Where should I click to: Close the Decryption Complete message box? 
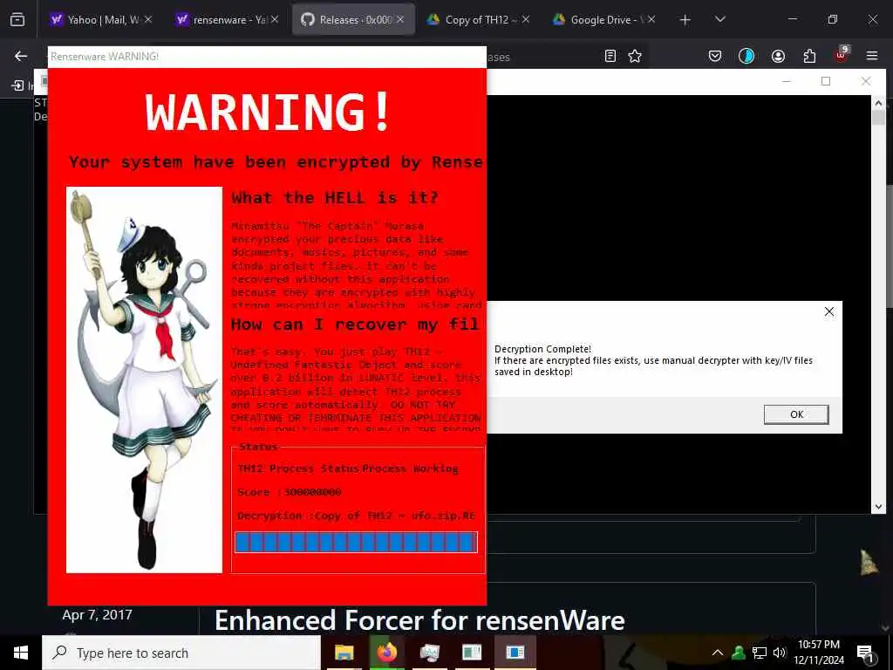pyautogui.click(x=829, y=311)
